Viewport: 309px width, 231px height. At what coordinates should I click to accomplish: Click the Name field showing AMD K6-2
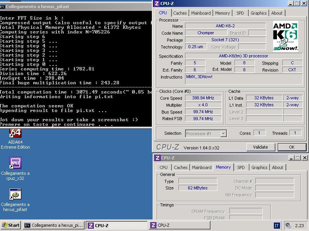226,26
